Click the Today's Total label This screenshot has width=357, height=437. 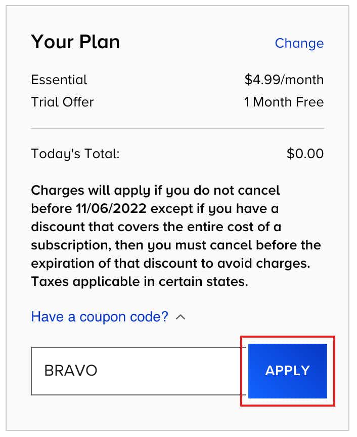click(x=75, y=154)
